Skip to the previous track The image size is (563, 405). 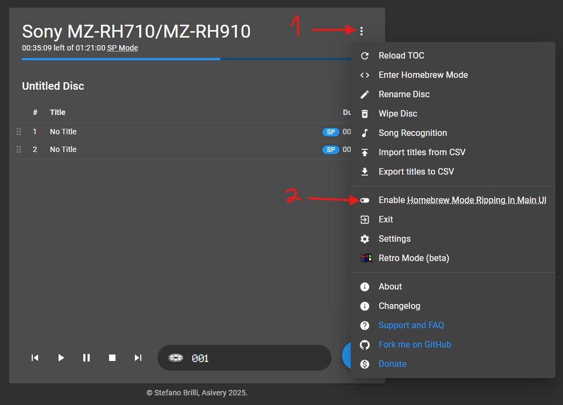tap(35, 358)
